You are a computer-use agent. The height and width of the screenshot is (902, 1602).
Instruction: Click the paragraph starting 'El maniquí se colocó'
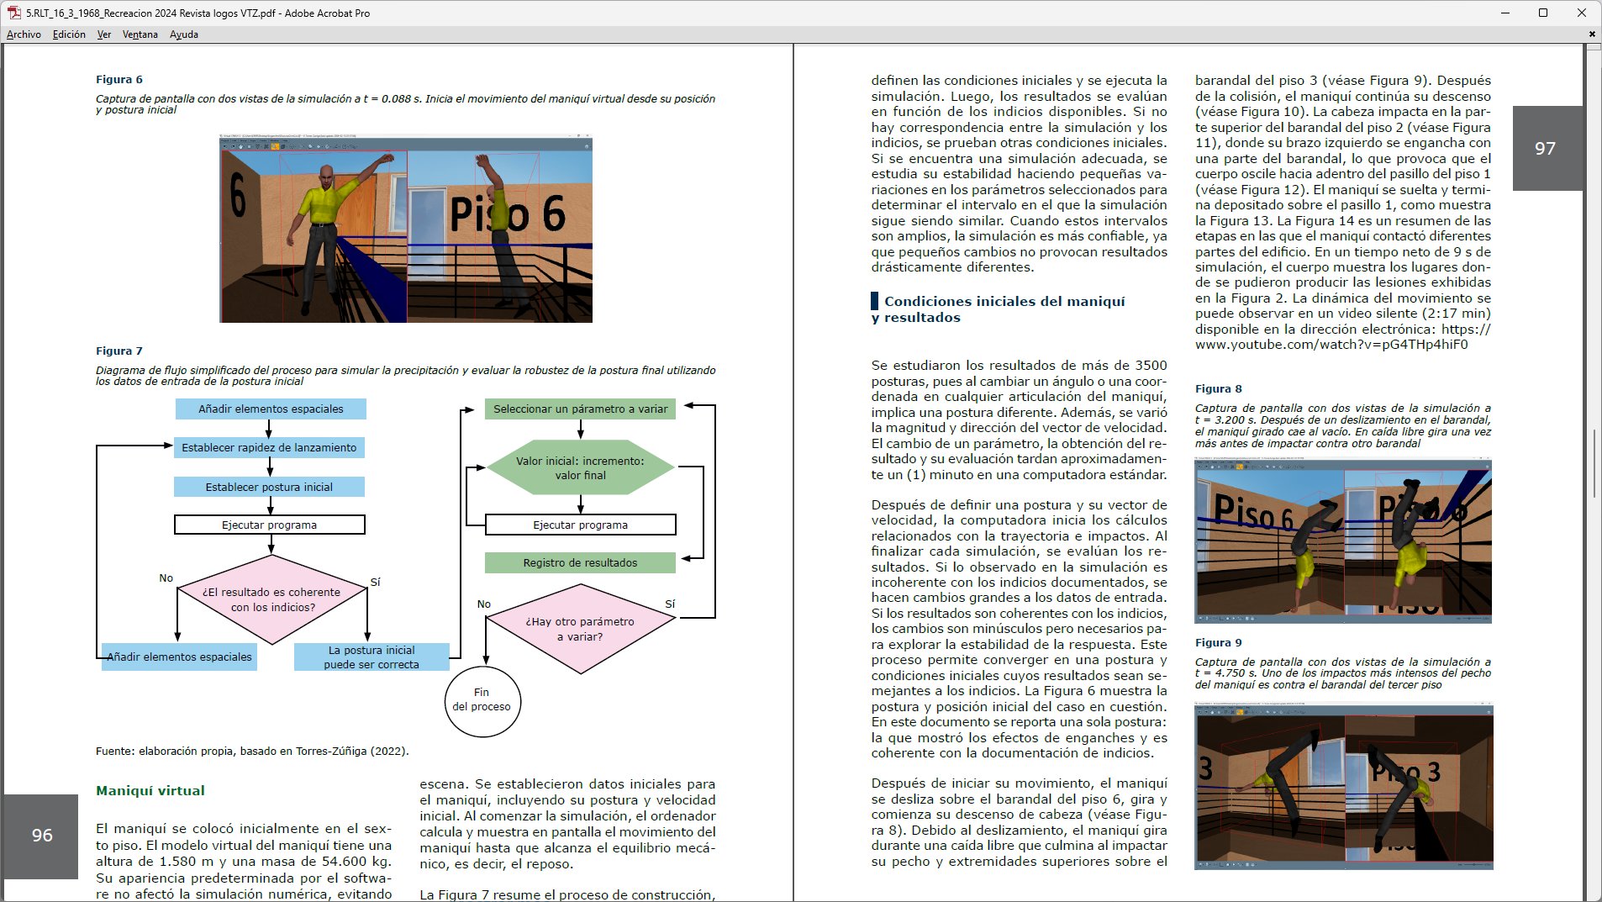[x=244, y=861]
